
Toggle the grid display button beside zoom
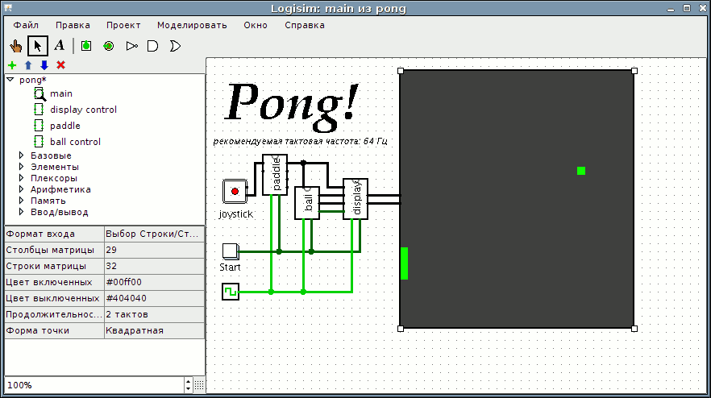[x=199, y=385]
